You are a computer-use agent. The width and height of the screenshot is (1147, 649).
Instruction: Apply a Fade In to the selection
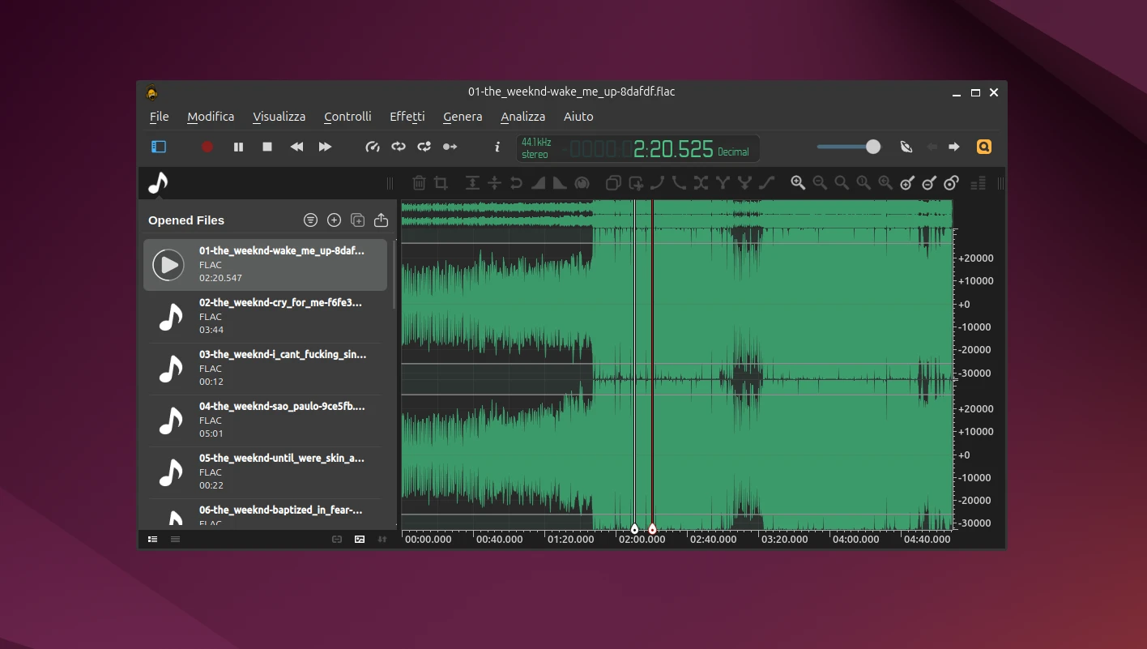pyautogui.click(x=538, y=183)
